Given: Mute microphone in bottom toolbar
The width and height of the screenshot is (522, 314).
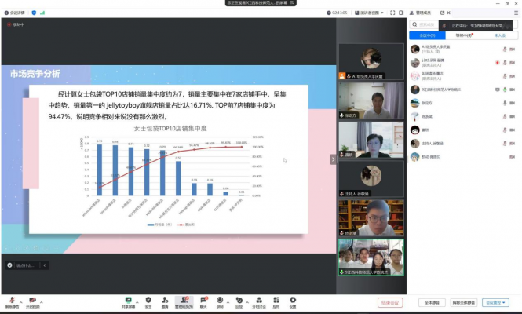Looking at the screenshot, I should 11,300.
